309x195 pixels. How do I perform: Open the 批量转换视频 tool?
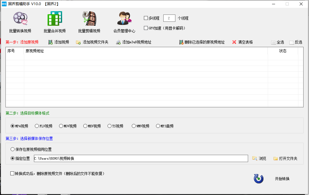point(20,21)
